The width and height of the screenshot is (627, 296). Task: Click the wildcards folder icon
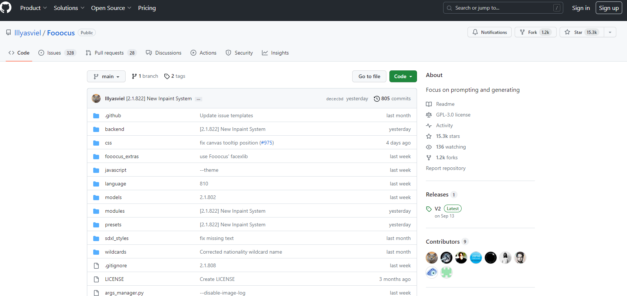pyautogui.click(x=96, y=252)
